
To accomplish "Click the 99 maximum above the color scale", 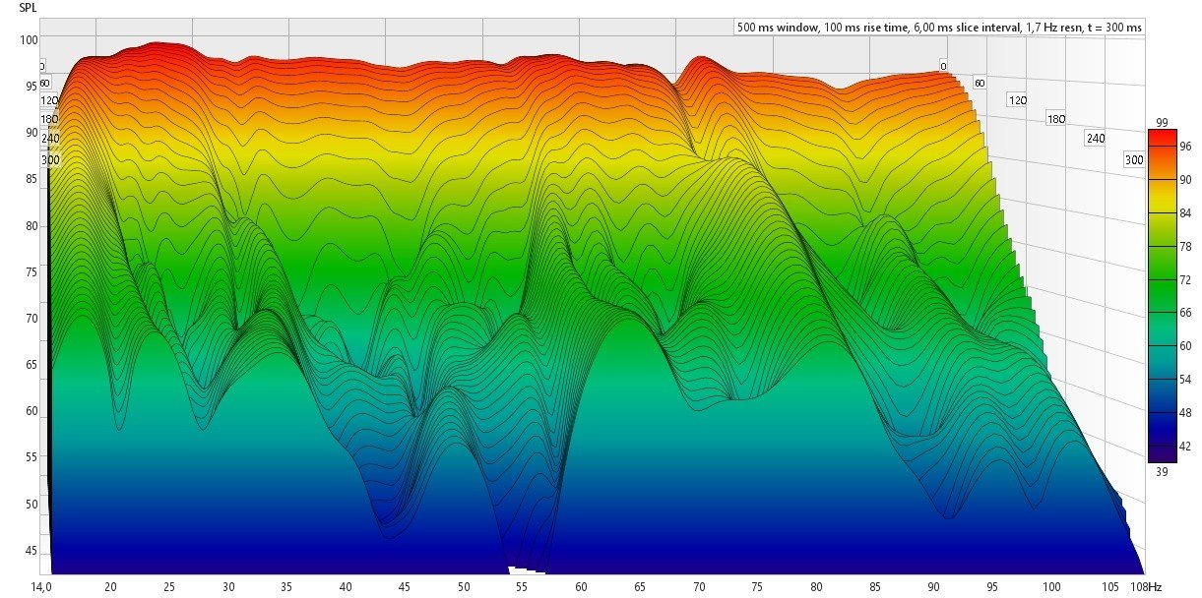I will coord(1162,121).
